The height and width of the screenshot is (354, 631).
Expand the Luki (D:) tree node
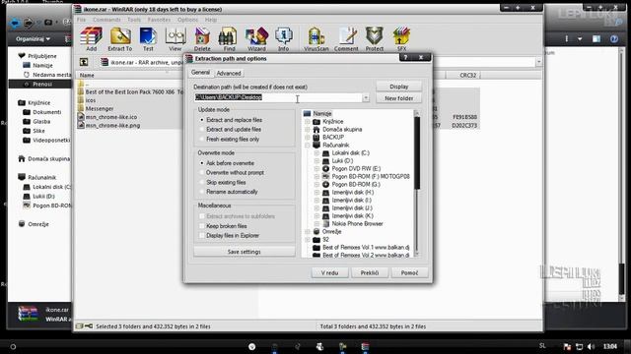pyautogui.click(x=316, y=160)
